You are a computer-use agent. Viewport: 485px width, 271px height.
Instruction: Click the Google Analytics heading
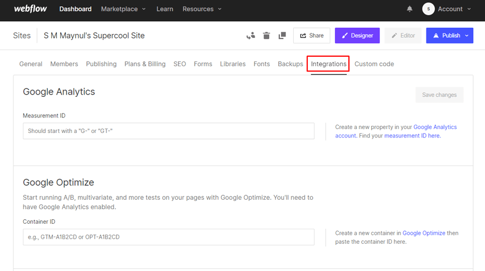point(59,92)
